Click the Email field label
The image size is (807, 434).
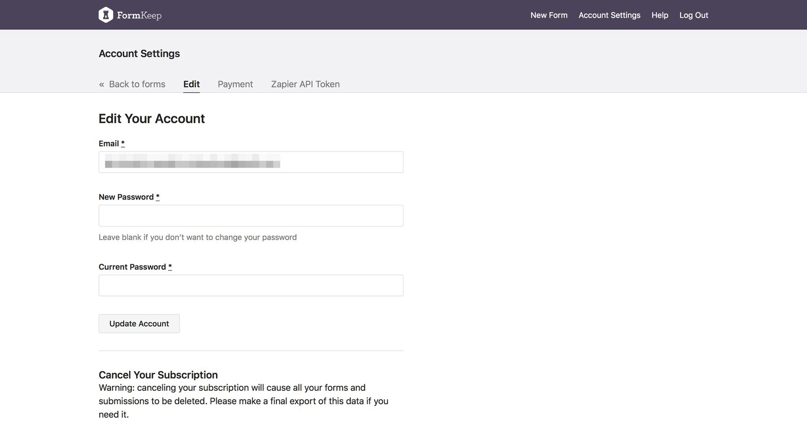point(112,143)
